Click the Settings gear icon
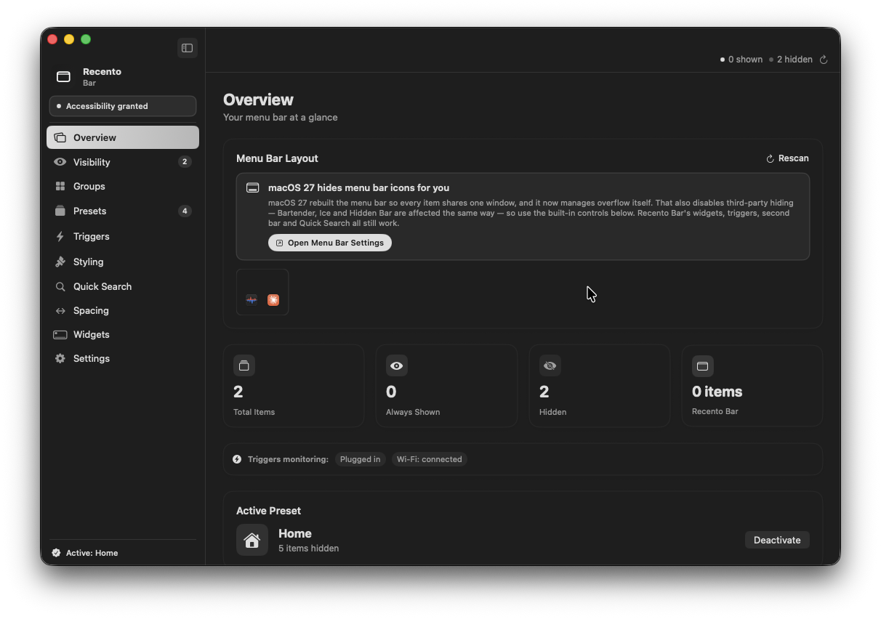 point(60,358)
